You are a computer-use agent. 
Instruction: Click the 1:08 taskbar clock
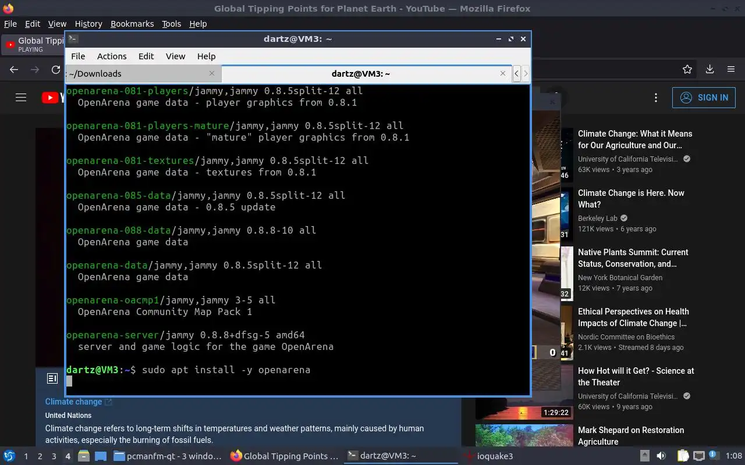[734, 456]
